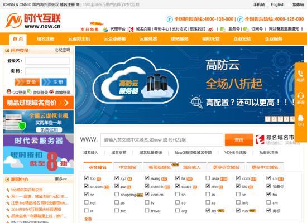Screen dimensions: 307x223
Task: Click the 易名域名市场 red E logo
Action: pos(260,140)
